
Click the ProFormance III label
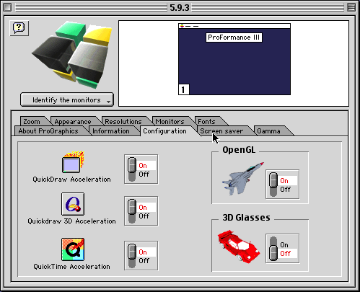[x=234, y=37]
